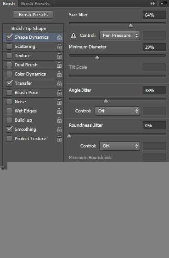Lock the Smoothing option
Screen dimensions: 169x258
(x=59, y=129)
